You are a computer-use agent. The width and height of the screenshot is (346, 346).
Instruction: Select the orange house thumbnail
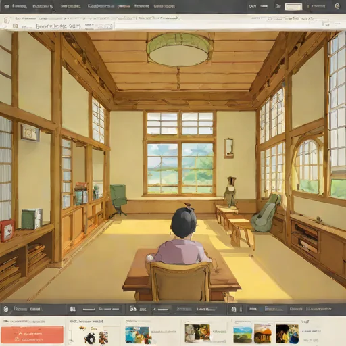[263, 334]
